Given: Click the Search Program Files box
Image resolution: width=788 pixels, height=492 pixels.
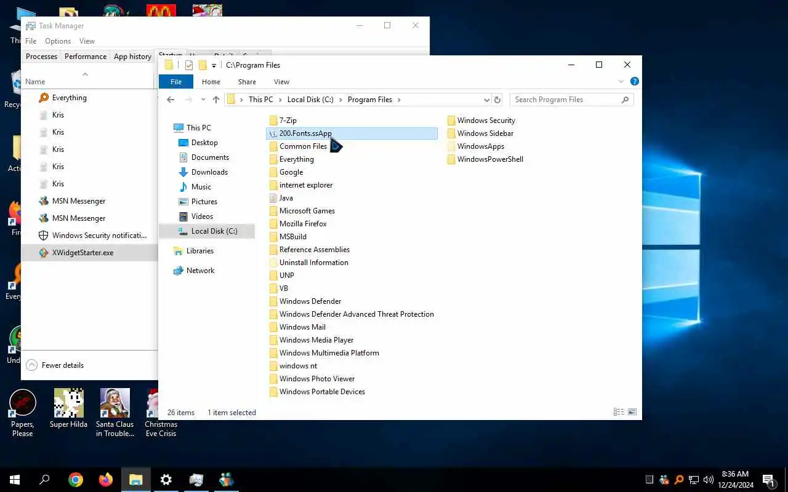Looking at the screenshot, I should click(x=571, y=100).
